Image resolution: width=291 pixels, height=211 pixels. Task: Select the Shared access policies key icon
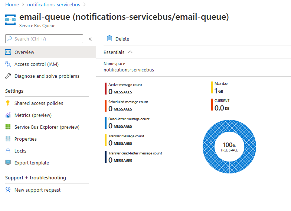pyautogui.click(x=8, y=103)
